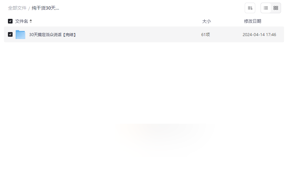
Task: Sort by the 文件名 column header
Action: [21, 21]
